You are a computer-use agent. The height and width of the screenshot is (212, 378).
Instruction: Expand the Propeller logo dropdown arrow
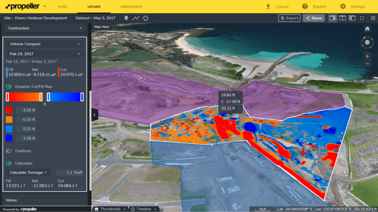pos(45,7)
